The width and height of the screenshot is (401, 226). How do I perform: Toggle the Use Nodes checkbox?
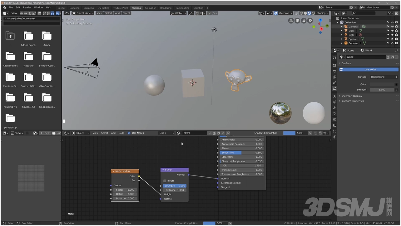129,133
